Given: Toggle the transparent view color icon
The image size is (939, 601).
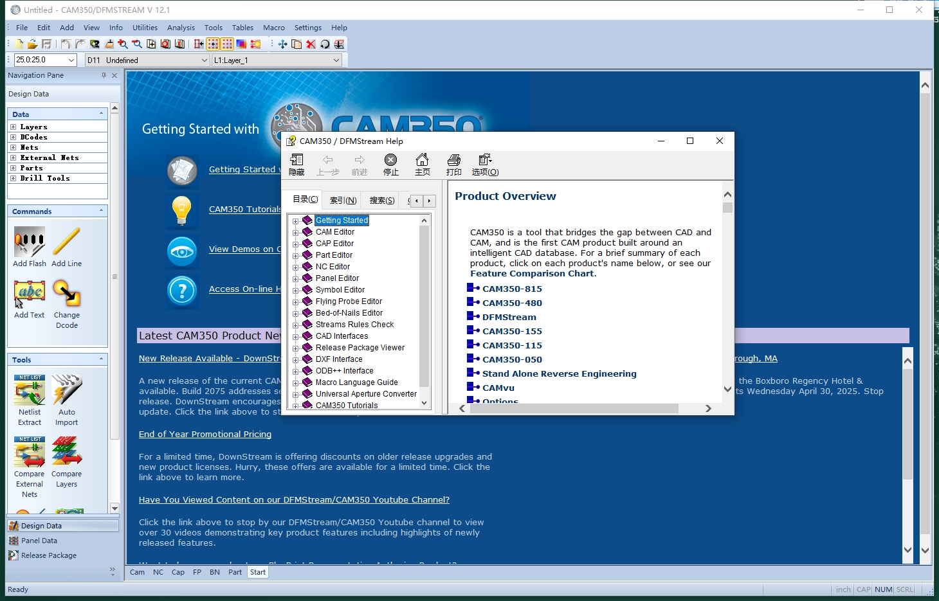Looking at the screenshot, I should pos(241,44).
